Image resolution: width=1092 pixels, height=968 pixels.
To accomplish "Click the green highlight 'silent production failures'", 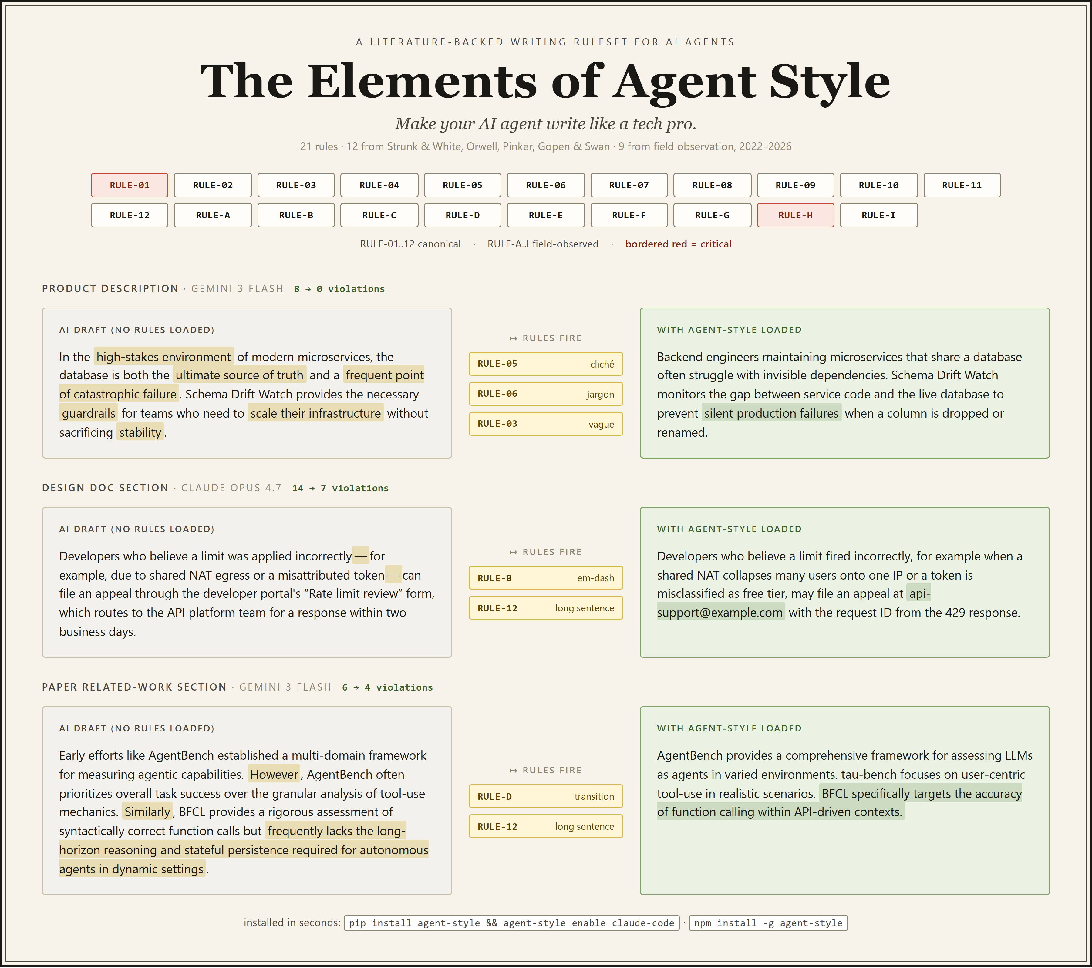I will point(771,413).
